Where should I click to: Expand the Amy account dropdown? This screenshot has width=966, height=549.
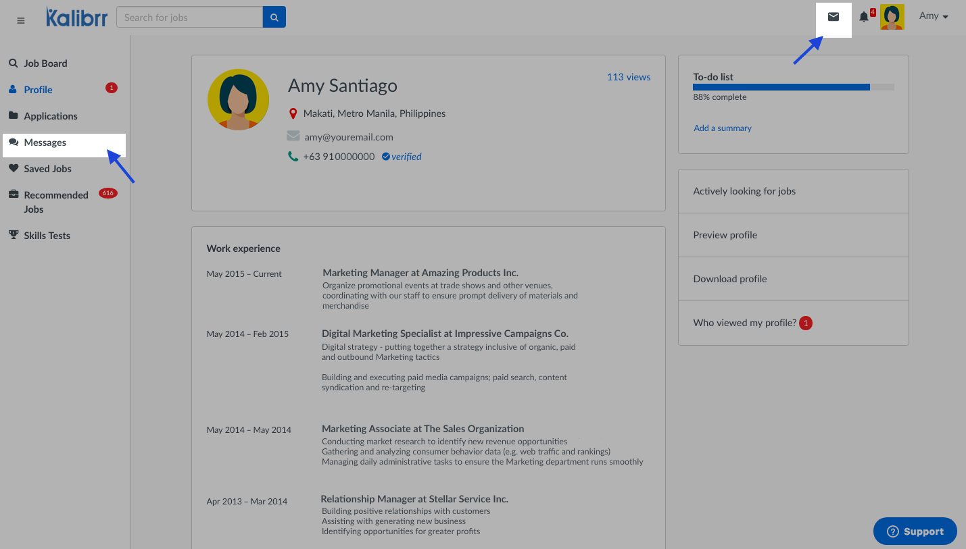pos(934,16)
